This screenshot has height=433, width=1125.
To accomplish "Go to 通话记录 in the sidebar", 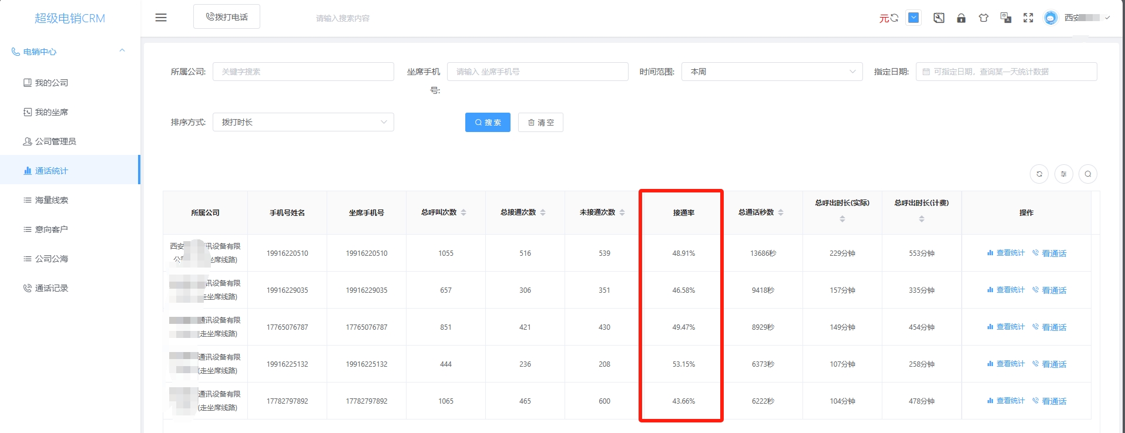I will [x=52, y=288].
